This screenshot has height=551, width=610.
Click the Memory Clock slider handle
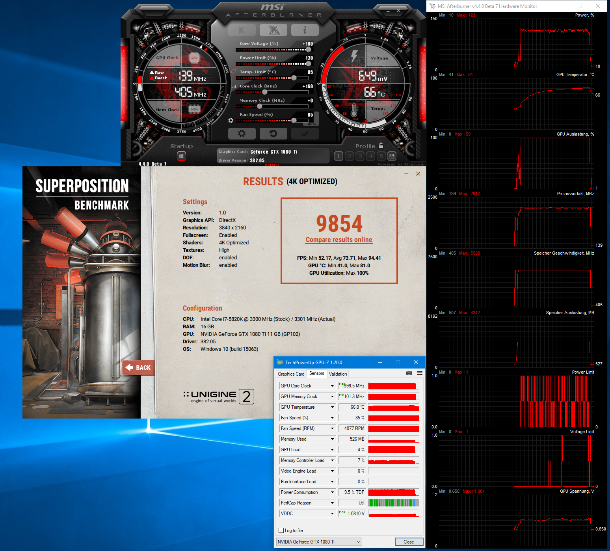tap(259, 106)
